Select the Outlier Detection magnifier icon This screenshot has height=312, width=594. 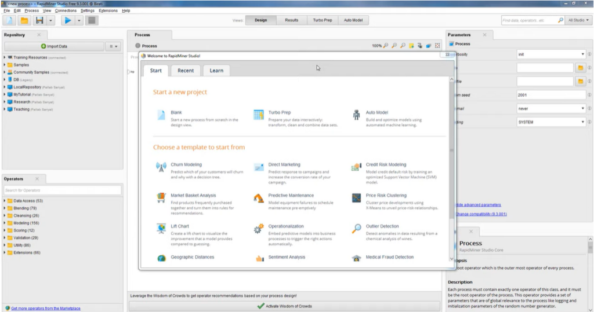(x=356, y=229)
